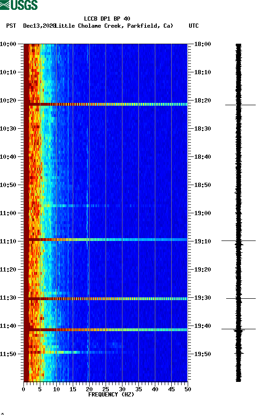The width and height of the screenshot is (259, 419).
Task: Click the '30' frequency axis label
Action: point(122,389)
